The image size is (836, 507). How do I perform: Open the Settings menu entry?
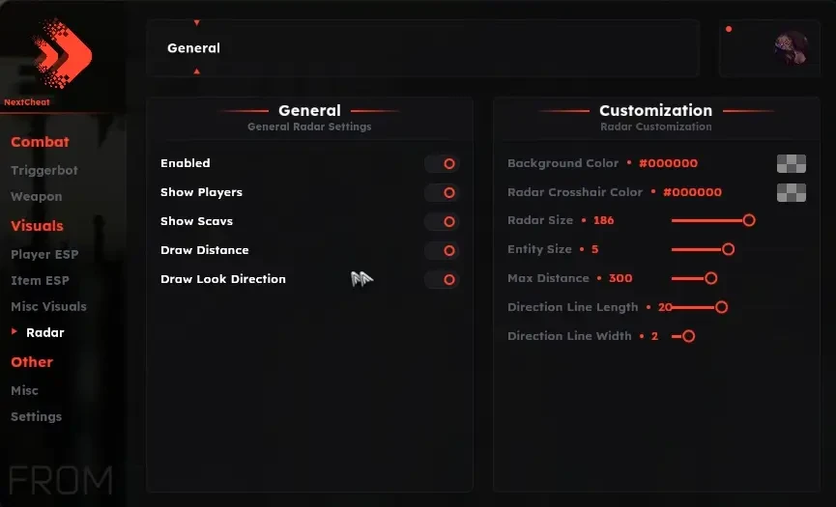37,416
